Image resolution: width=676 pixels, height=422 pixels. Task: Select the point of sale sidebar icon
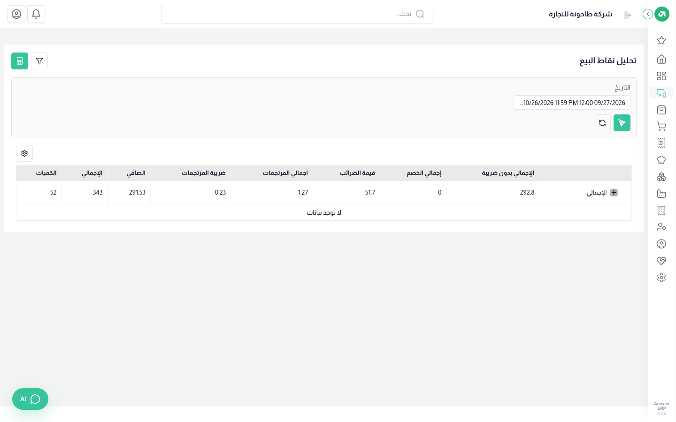pos(661,93)
